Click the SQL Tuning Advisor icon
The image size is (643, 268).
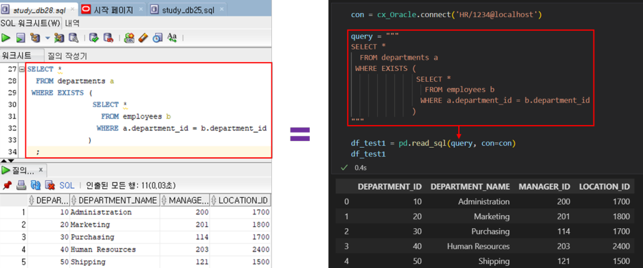pos(74,38)
